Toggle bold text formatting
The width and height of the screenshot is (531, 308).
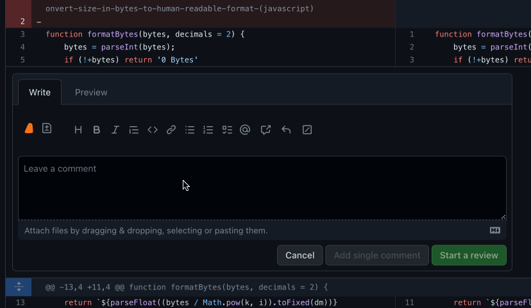click(x=97, y=130)
